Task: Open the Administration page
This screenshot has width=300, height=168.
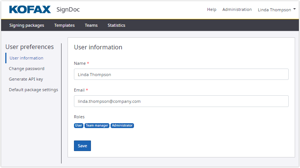Action: pos(237,9)
